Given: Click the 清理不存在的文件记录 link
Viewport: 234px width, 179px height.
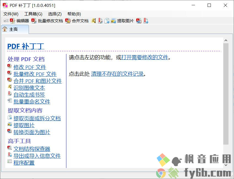Looking at the screenshot, I should click(x=117, y=74).
